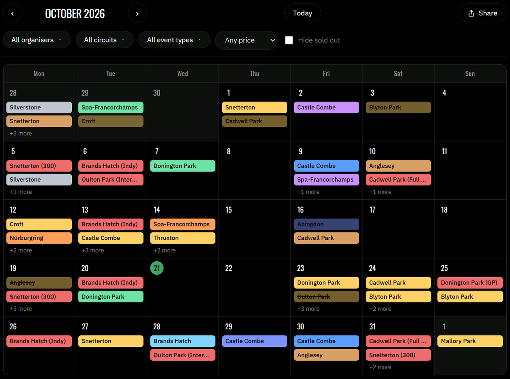
Task: Open sold-out Blyton Park event on October 3
Action: [x=398, y=107]
